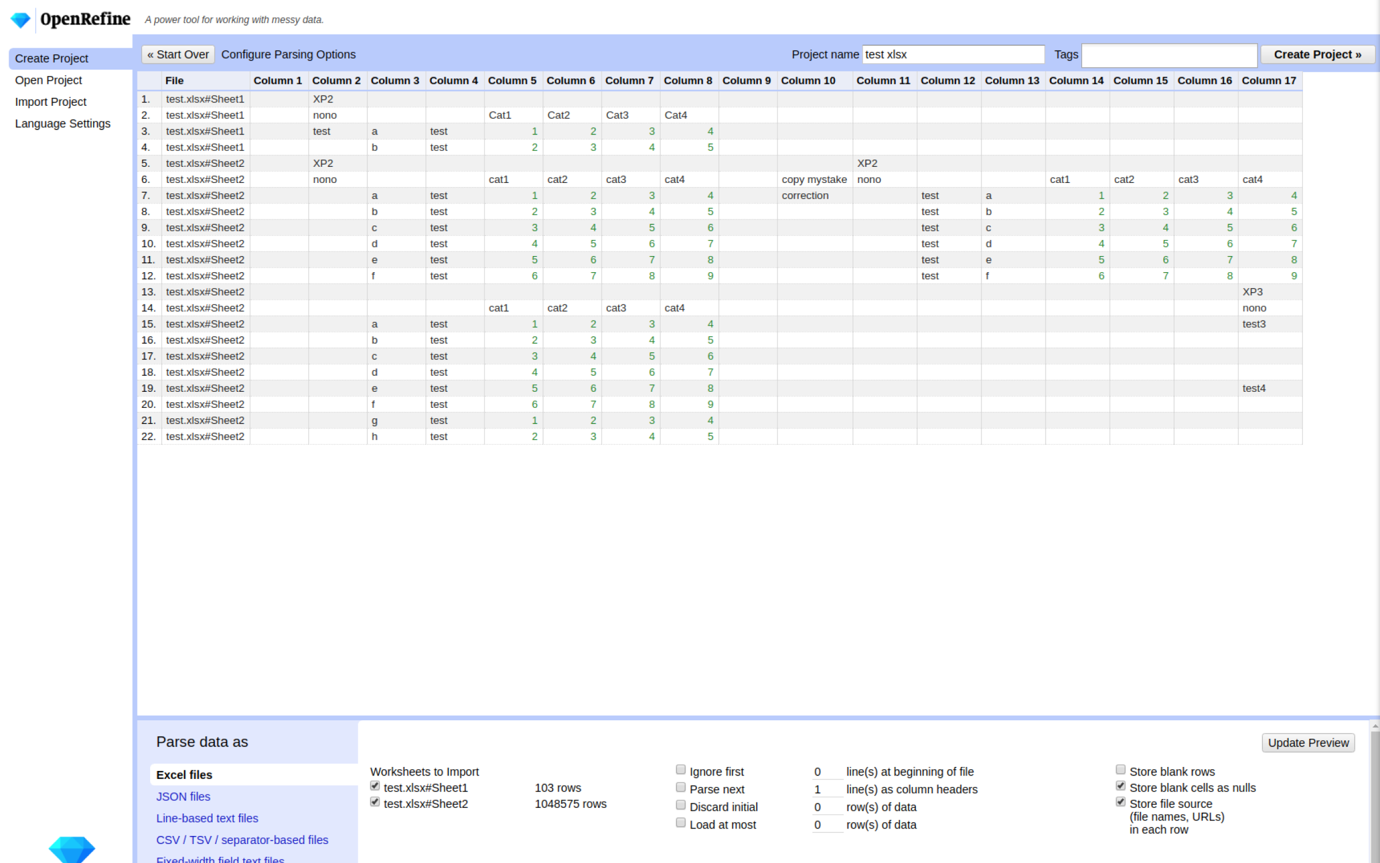
Task: Open the Open Project tab
Action: point(48,80)
